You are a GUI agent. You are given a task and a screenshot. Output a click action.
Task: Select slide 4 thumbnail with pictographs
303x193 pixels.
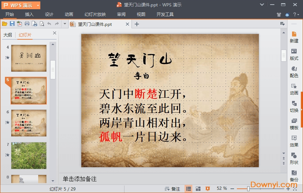(29, 58)
